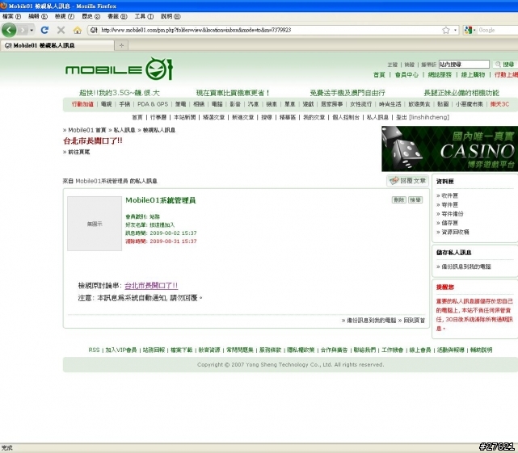
Task: Click the 個人控制台 navigation link
Action: point(346,117)
